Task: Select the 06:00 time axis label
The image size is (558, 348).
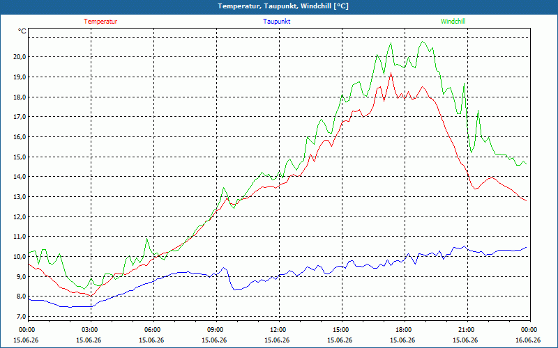Action: [x=153, y=330]
